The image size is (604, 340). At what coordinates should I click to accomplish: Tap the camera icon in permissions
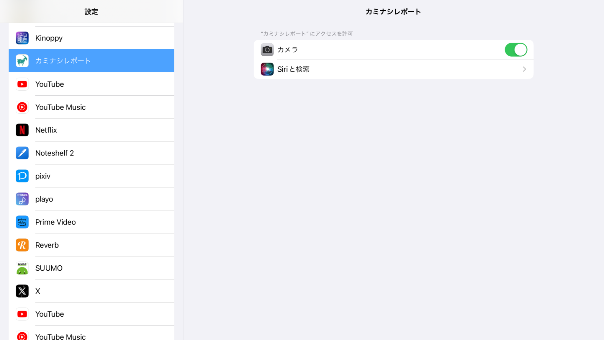coord(267,50)
